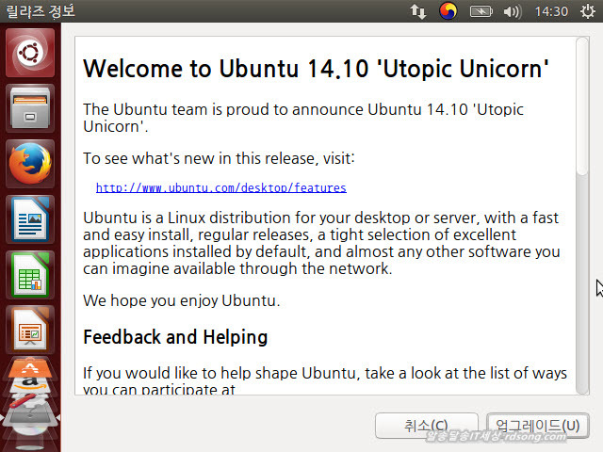The height and width of the screenshot is (452, 603).
Task: Open Firefox web browser
Action: [30, 164]
